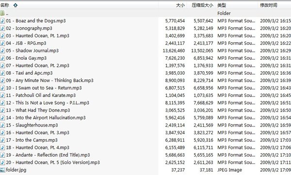Select '20 - Haunted Ocean, Pt. 5 [Solo Version].mp3'

tap(53, 162)
